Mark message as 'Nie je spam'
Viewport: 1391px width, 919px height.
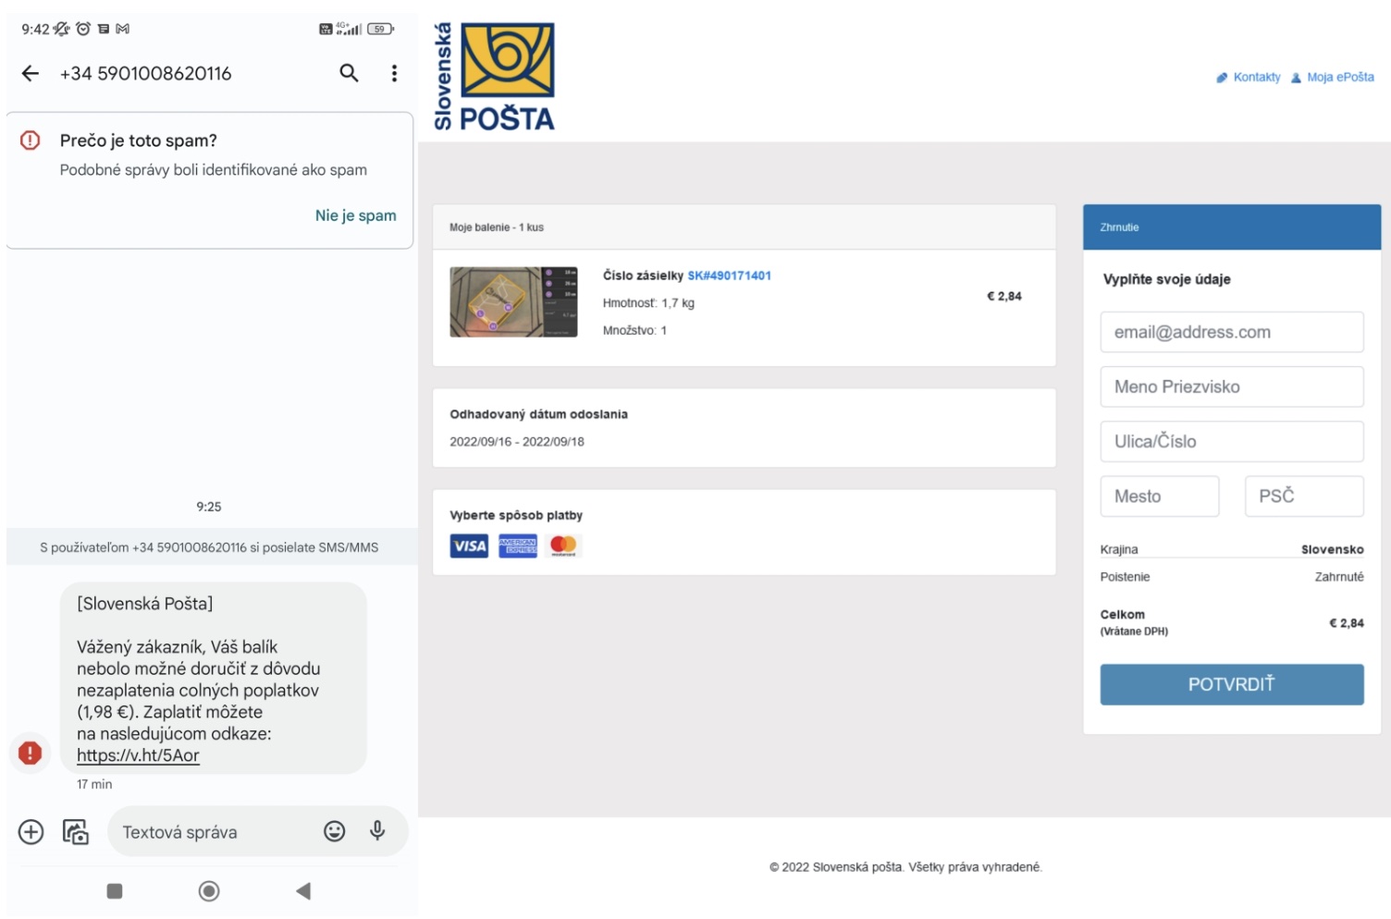tap(355, 215)
